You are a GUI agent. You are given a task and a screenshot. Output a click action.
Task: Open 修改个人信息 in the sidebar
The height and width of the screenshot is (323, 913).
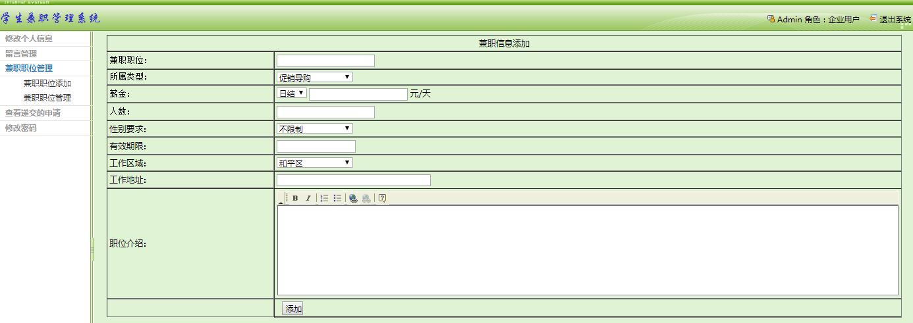[29, 39]
